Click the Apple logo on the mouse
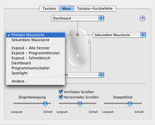Image resolution: width=155 pixels, height=125 pixels. point(78,55)
